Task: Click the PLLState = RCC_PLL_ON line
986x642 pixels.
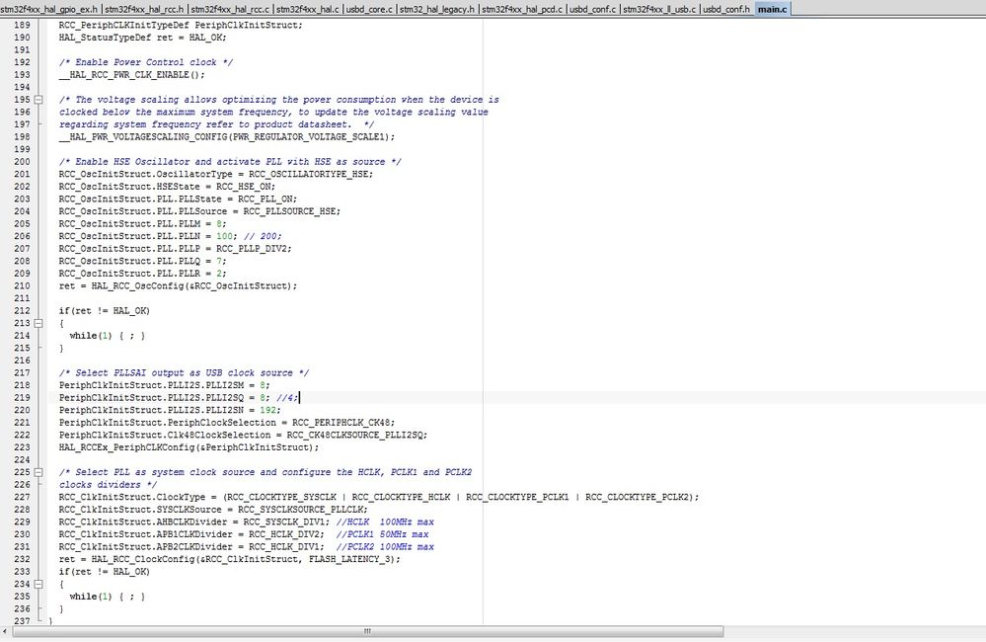Action: pos(178,199)
